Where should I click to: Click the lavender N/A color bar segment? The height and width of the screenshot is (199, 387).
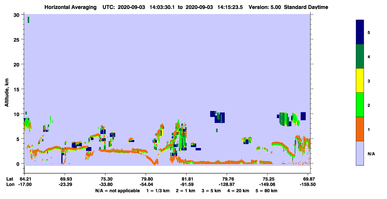coord(360,153)
